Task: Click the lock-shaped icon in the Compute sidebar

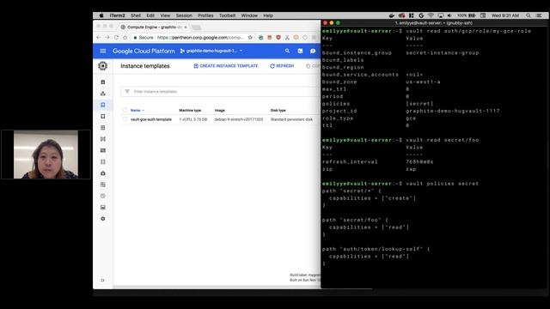Action: (103, 173)
